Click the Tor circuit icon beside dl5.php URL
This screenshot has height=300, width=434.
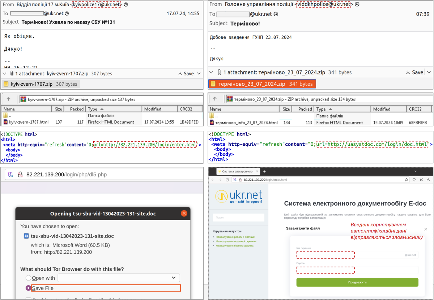pos(10,174)
